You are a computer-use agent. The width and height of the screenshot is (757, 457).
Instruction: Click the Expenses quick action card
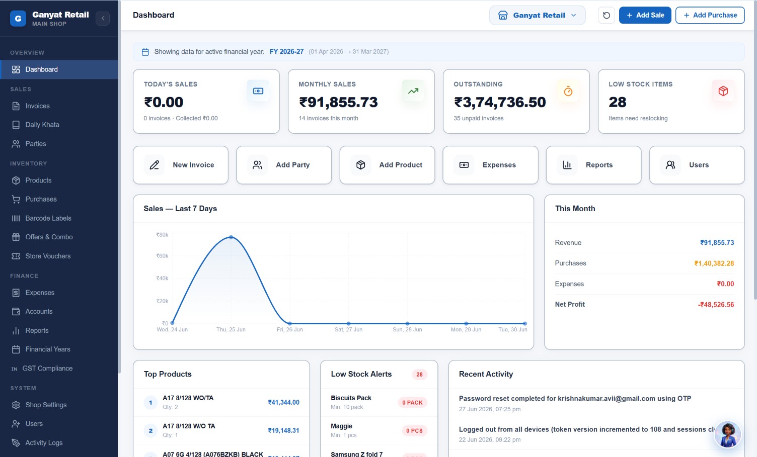tap(490, 165)
